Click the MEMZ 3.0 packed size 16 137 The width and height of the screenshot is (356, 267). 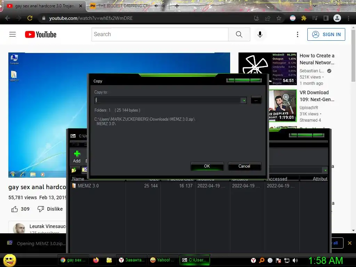point(186,186)
